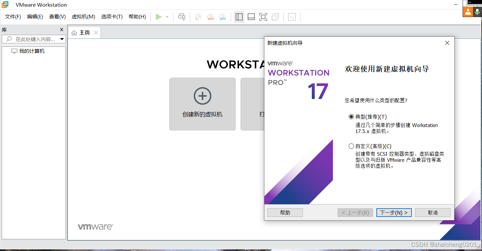Image resolution: width=482 pixels, height=251 pixels.
Task: Close the 库 library panel
Action: point(62,30)
